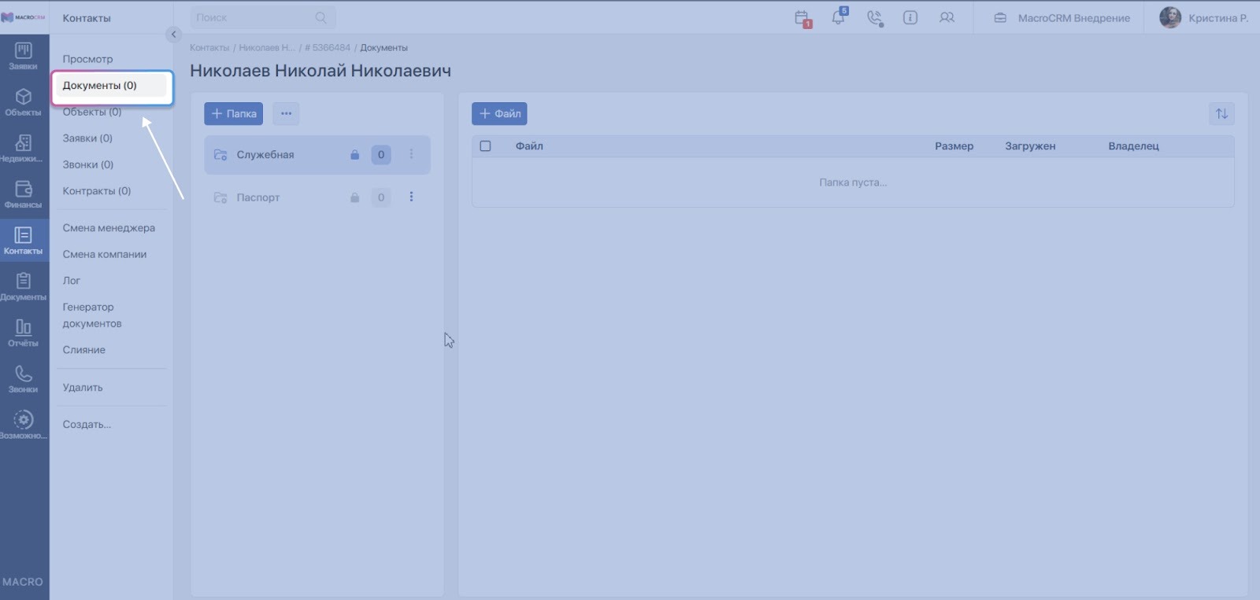Screen dimensions: 1260x600
Task: Open Объекты section in left sidebar
Action: tap(24, 101)
